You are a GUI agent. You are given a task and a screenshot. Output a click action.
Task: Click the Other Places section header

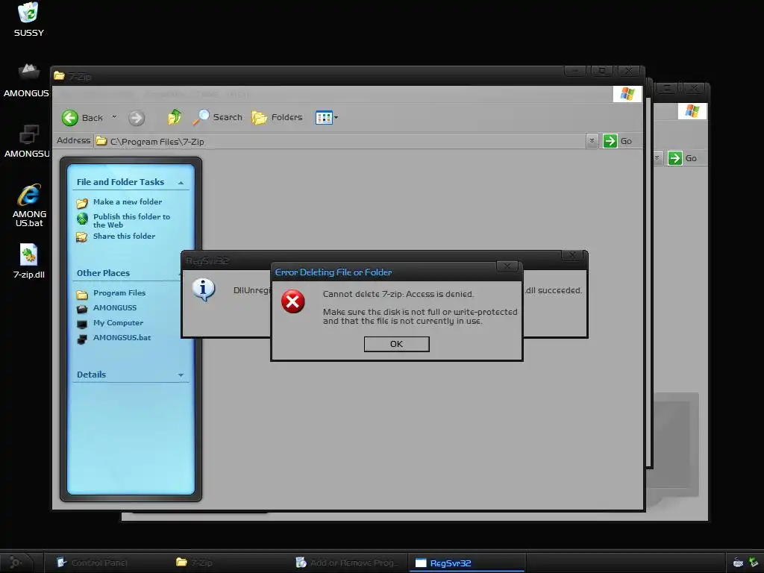[x=103, y=273]
